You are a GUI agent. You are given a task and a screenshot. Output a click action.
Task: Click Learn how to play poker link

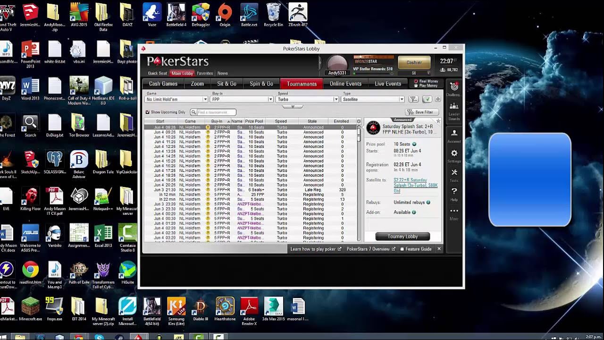point(315,249)
